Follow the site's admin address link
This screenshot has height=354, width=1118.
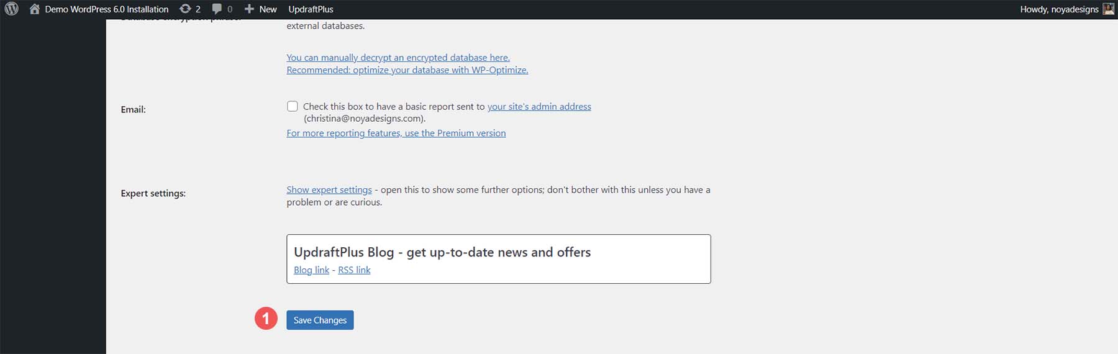coord(539,107)
